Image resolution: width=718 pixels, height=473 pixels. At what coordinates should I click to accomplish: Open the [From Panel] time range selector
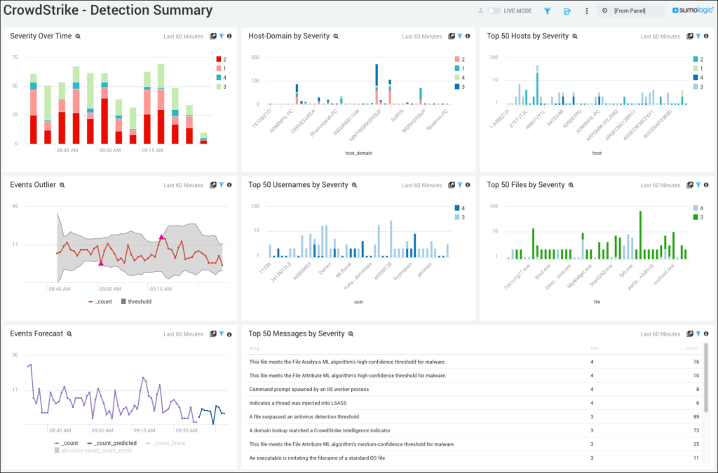point(630,11)
